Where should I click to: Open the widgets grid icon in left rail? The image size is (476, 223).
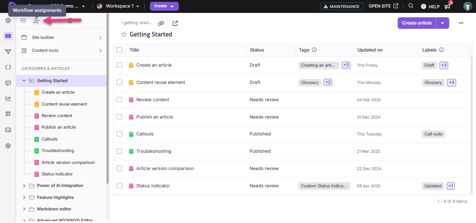8,114
